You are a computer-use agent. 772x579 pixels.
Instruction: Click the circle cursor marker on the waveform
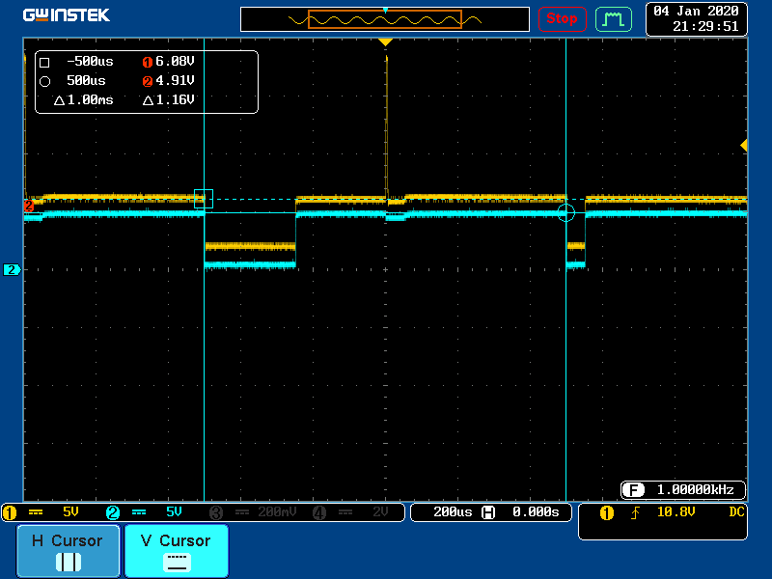click(565, 212)
